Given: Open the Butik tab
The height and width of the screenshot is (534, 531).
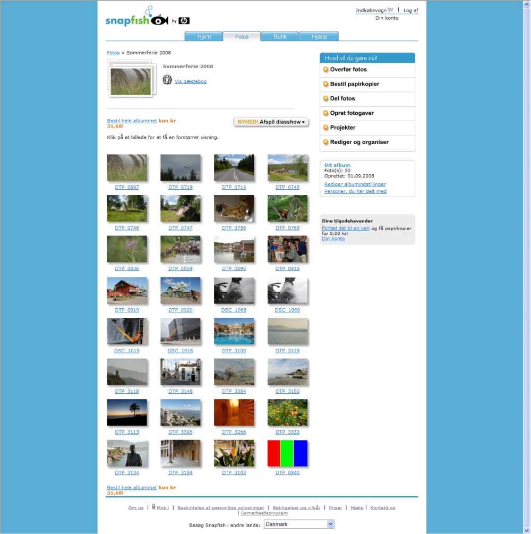Looking at the screenshot, I should click(x=280, y=36).
